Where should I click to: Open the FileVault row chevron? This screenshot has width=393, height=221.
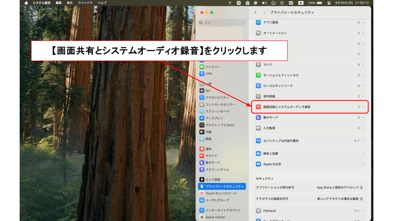(x=363, y=211)
